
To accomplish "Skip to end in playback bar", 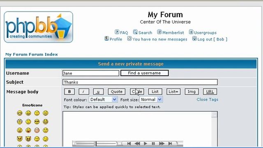I will click(x=170, y=143).
